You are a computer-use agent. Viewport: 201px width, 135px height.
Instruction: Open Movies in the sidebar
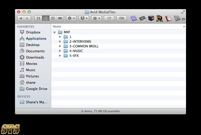click(x=33, y=64)
